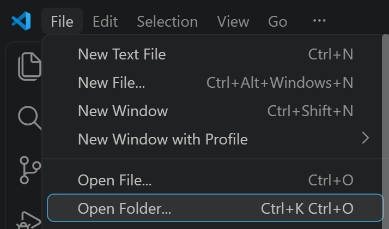Choose Open File... from the menu
Viewport: 389px width, 229px height.
[x=212, y=180]
